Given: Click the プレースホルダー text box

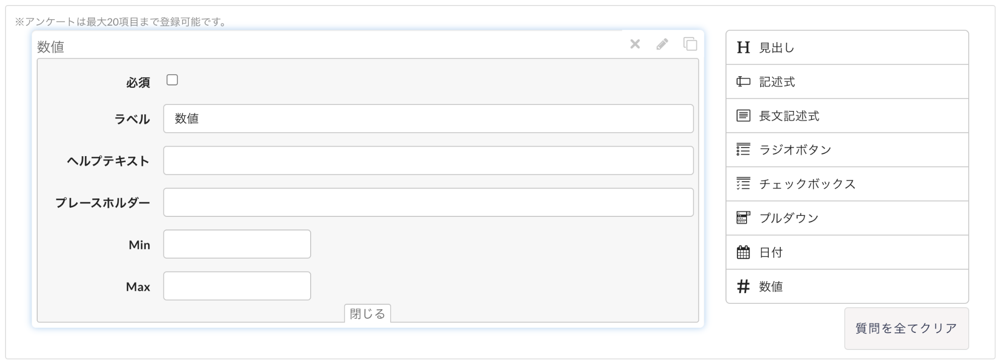Looking at the screenshot, I should pyautogui.click(x=428, y=202).
